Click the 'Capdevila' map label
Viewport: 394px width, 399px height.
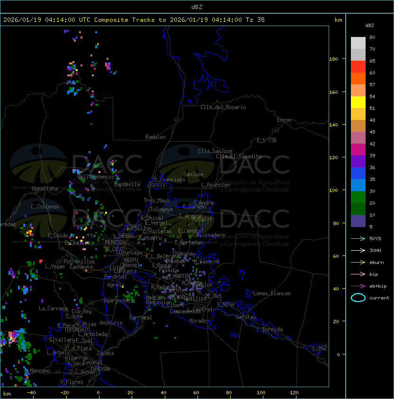127,184
